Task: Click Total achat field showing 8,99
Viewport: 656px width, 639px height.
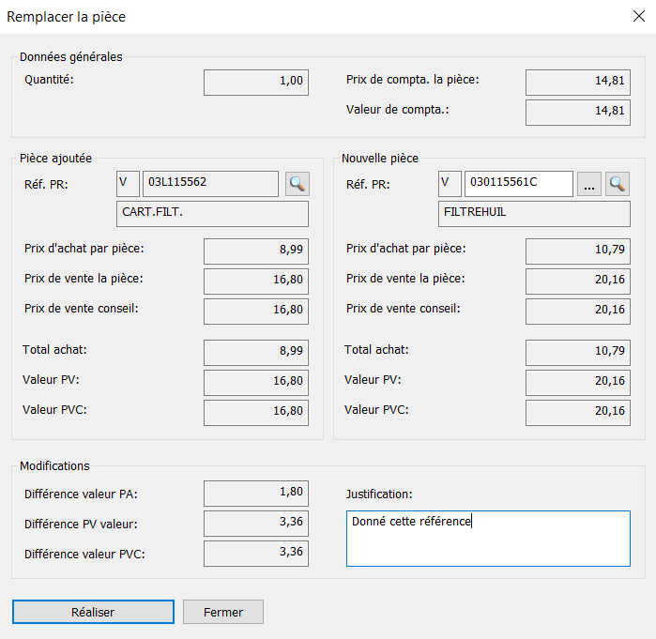Action: [x=256, y=352]
